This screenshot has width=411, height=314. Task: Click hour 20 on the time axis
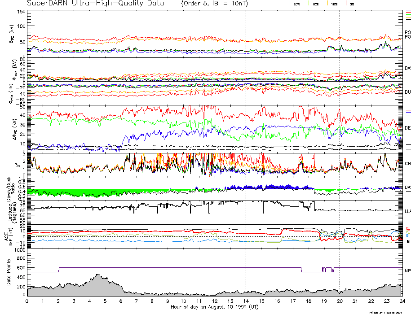click(340, 301)
